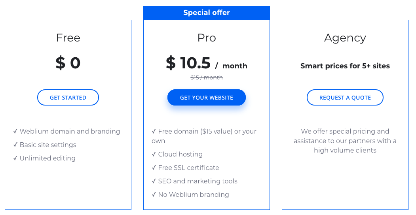Screen dimensions: 416x215
Task: Click the GET YOUR WEBSITE button
Action: pos(206,98)
